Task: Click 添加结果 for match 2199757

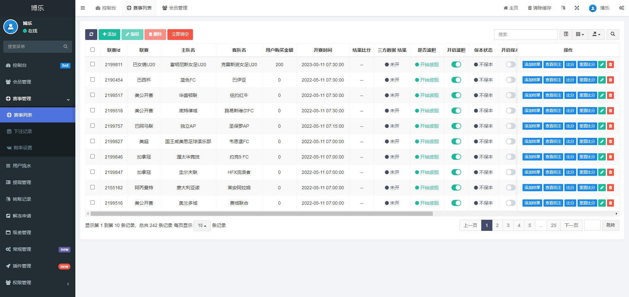Action: pos(532,126)
